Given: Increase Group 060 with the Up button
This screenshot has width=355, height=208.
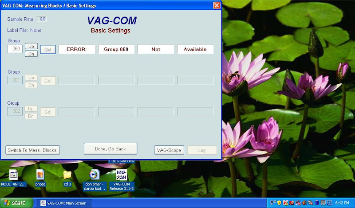Looking at the screenshot, I should 31,46.
